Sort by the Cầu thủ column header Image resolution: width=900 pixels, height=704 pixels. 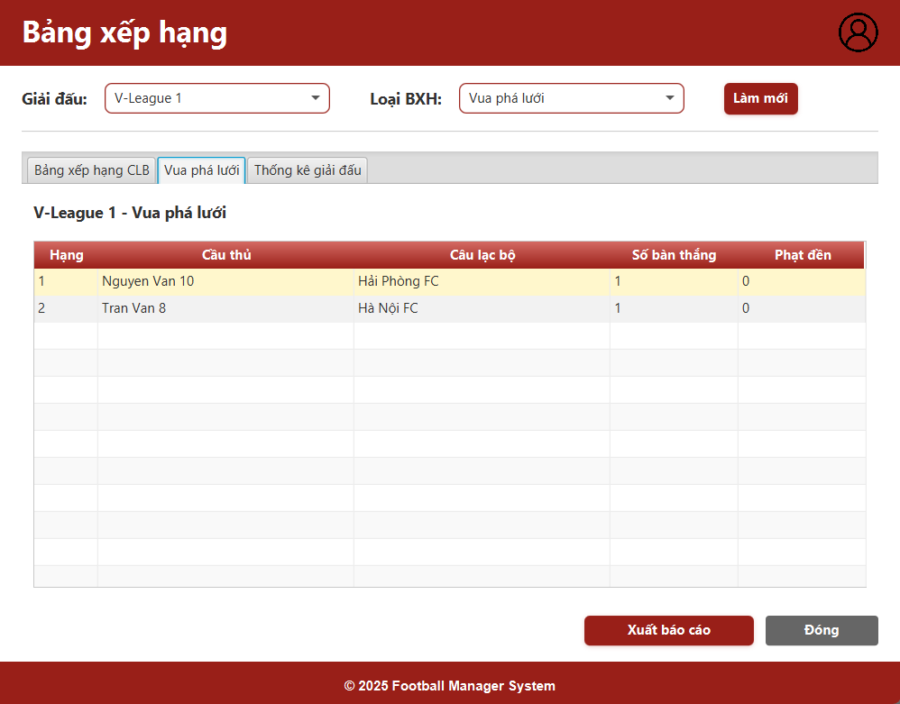[x=226, y=255]
